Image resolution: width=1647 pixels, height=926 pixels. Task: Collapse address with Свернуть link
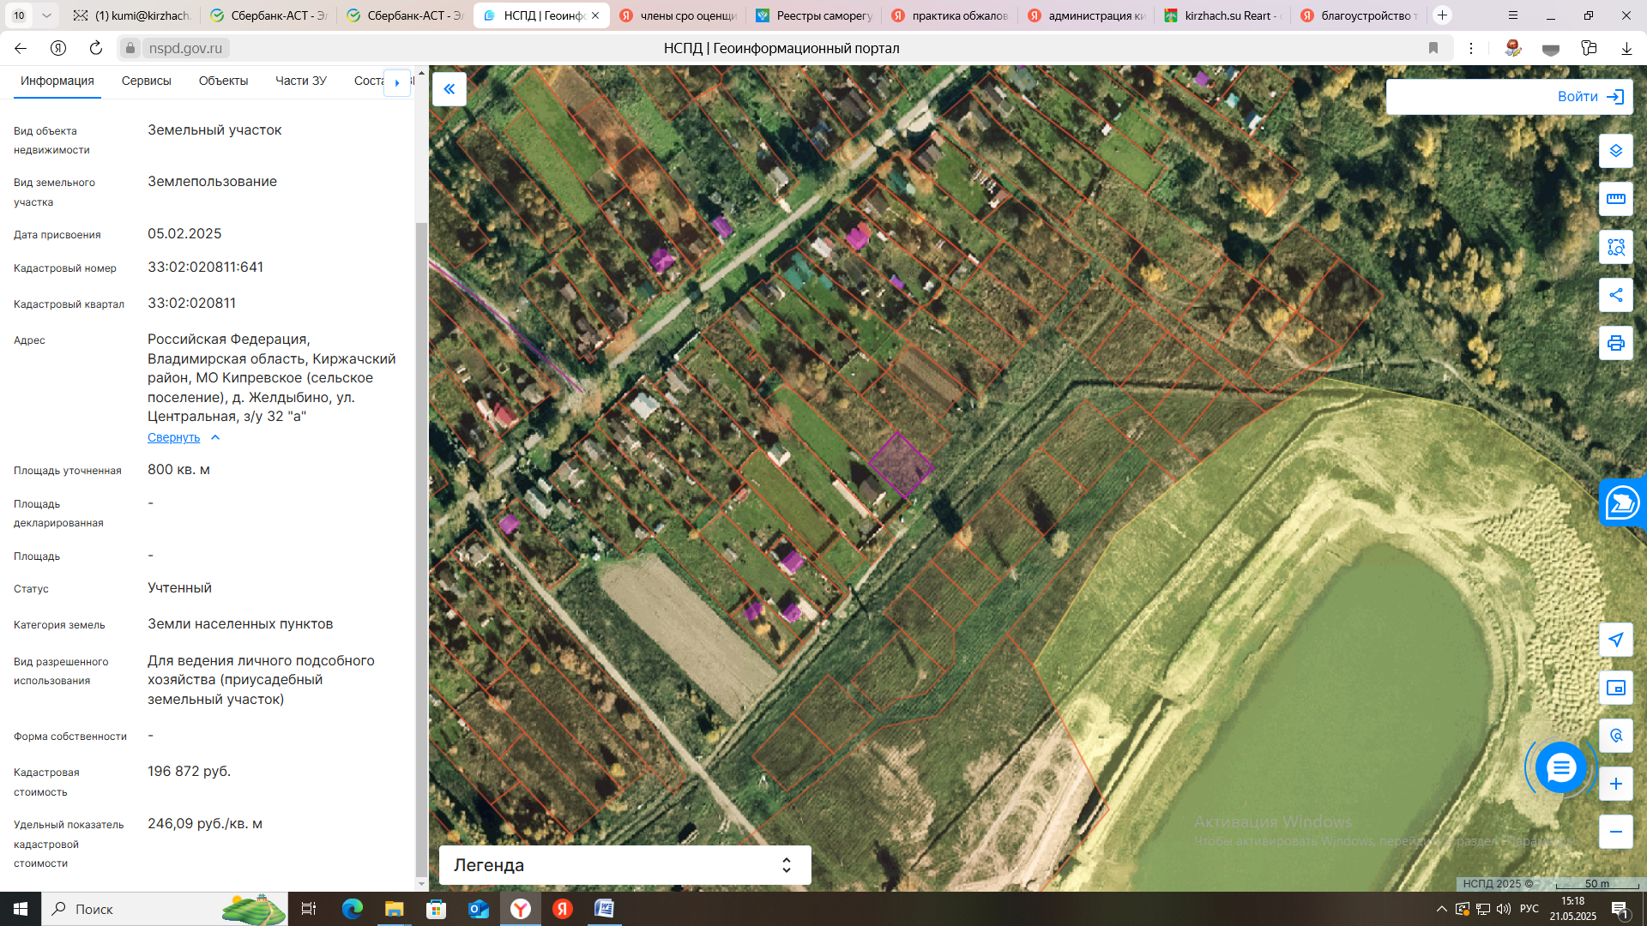173,437
